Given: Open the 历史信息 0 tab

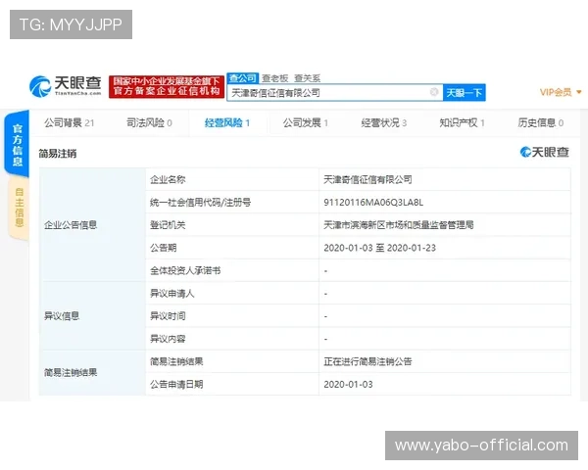Looking at the screenshot, I should pyautogui.click(x=540, y=122).
